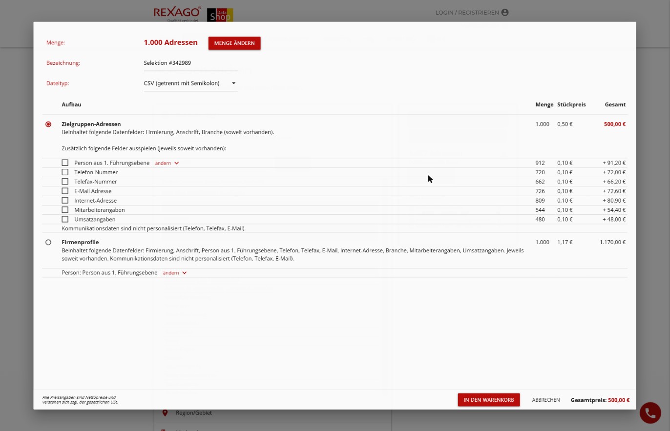
Task: Check the Person aus 1. Führungsebene checkbox
Action: [x=65, y=163]
